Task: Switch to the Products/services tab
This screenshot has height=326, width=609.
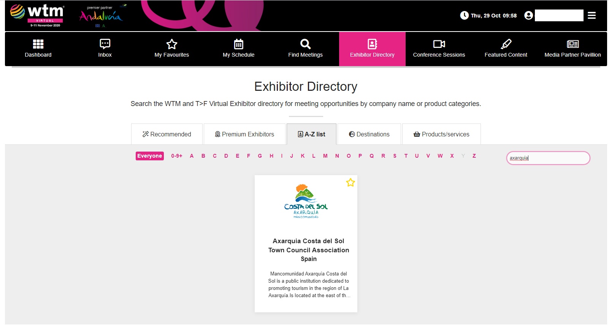Action: click(441, 134)
